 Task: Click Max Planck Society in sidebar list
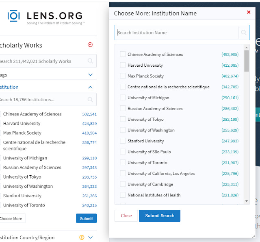(x=22, y=133)
